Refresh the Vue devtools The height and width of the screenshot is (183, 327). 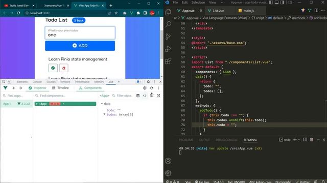click(152, 88)
